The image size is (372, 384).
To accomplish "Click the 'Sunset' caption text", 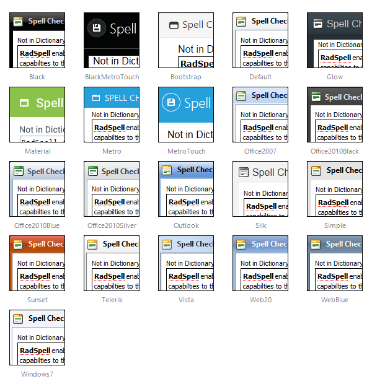I will coord(37,300).
